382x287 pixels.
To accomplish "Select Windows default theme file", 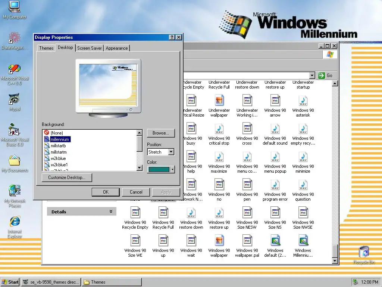I will (275, 246).
